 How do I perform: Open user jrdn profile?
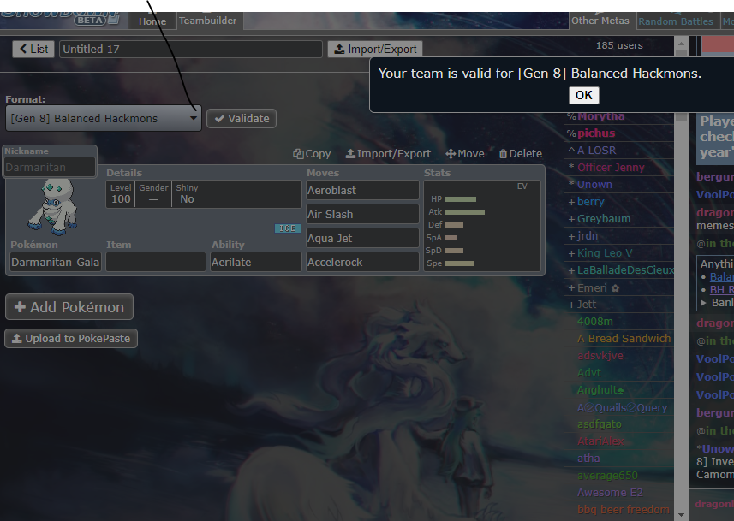click(x=588, y=236)
